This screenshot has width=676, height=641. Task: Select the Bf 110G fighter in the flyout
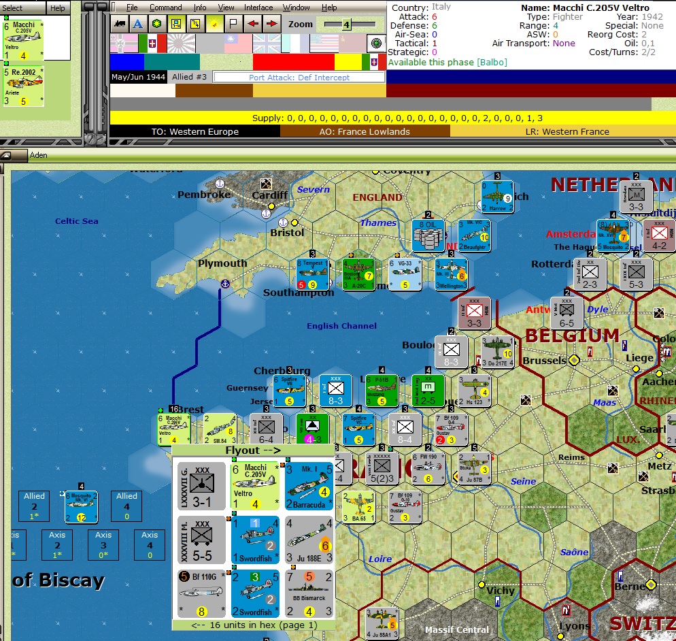click(x=201, y=594)
